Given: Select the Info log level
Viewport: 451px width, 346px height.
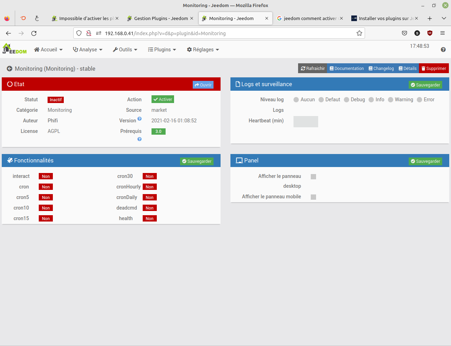Looking at the screenshot, I should (x=371, y=100).
